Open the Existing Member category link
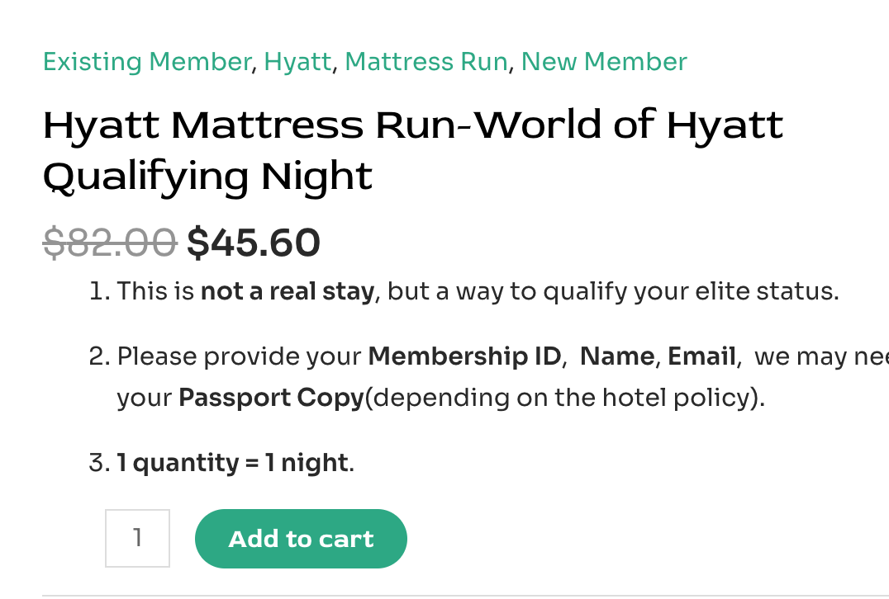Screen dimensions: 889x599 [x=146, y=62]
